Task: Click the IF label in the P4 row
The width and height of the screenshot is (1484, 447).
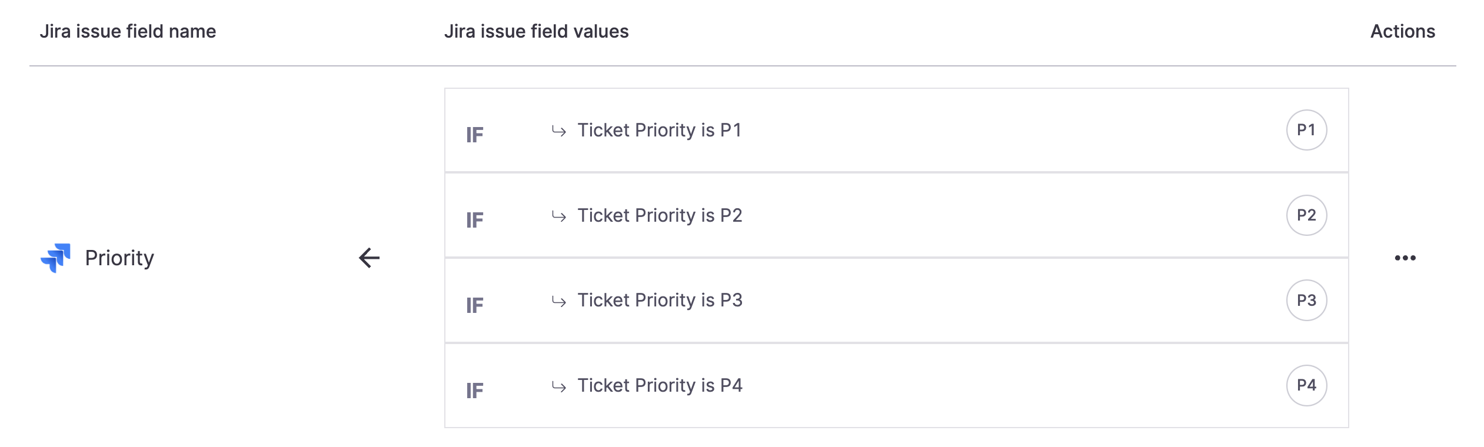Action: click(x=475, y=391)
